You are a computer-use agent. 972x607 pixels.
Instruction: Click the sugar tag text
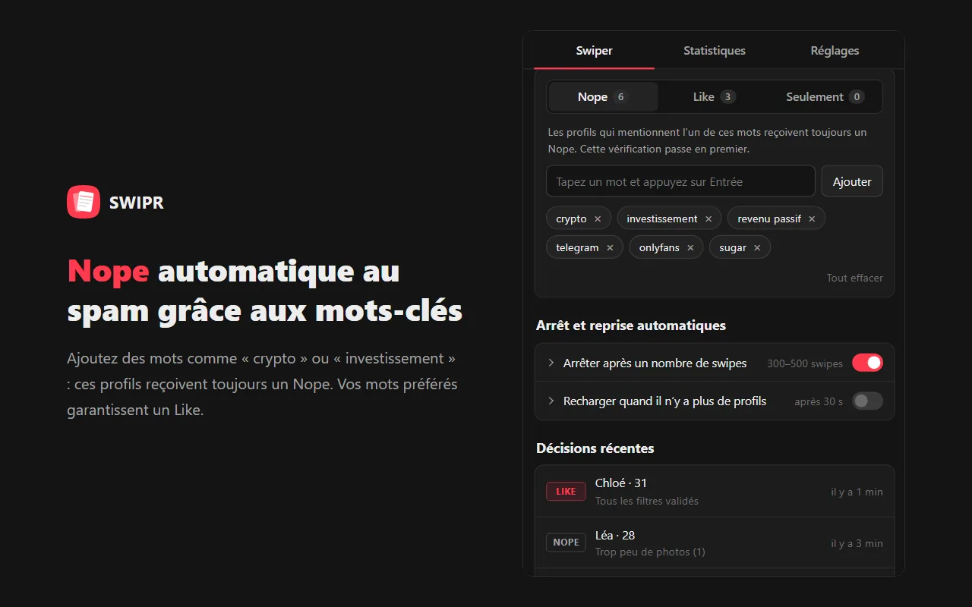(733, 247)
